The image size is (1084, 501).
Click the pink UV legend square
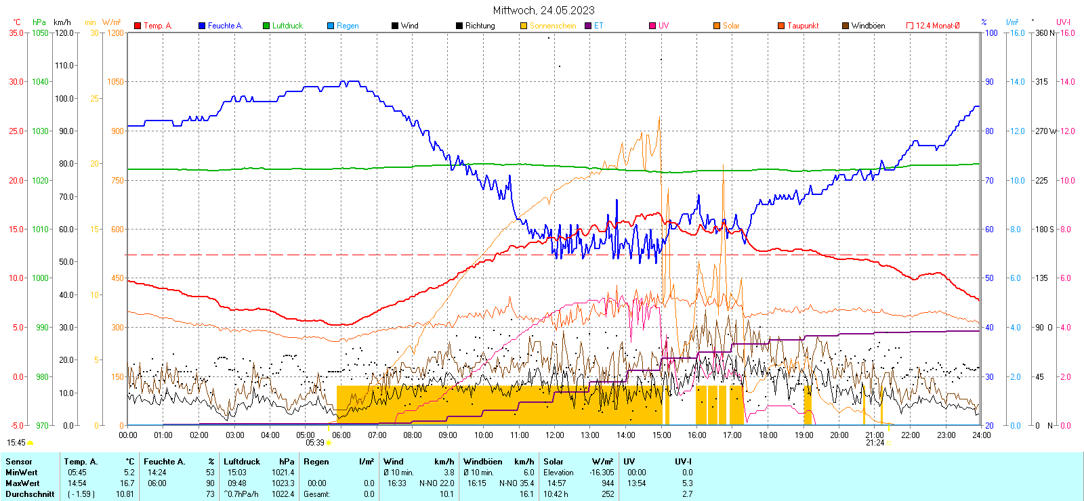[x=652, y=26]
